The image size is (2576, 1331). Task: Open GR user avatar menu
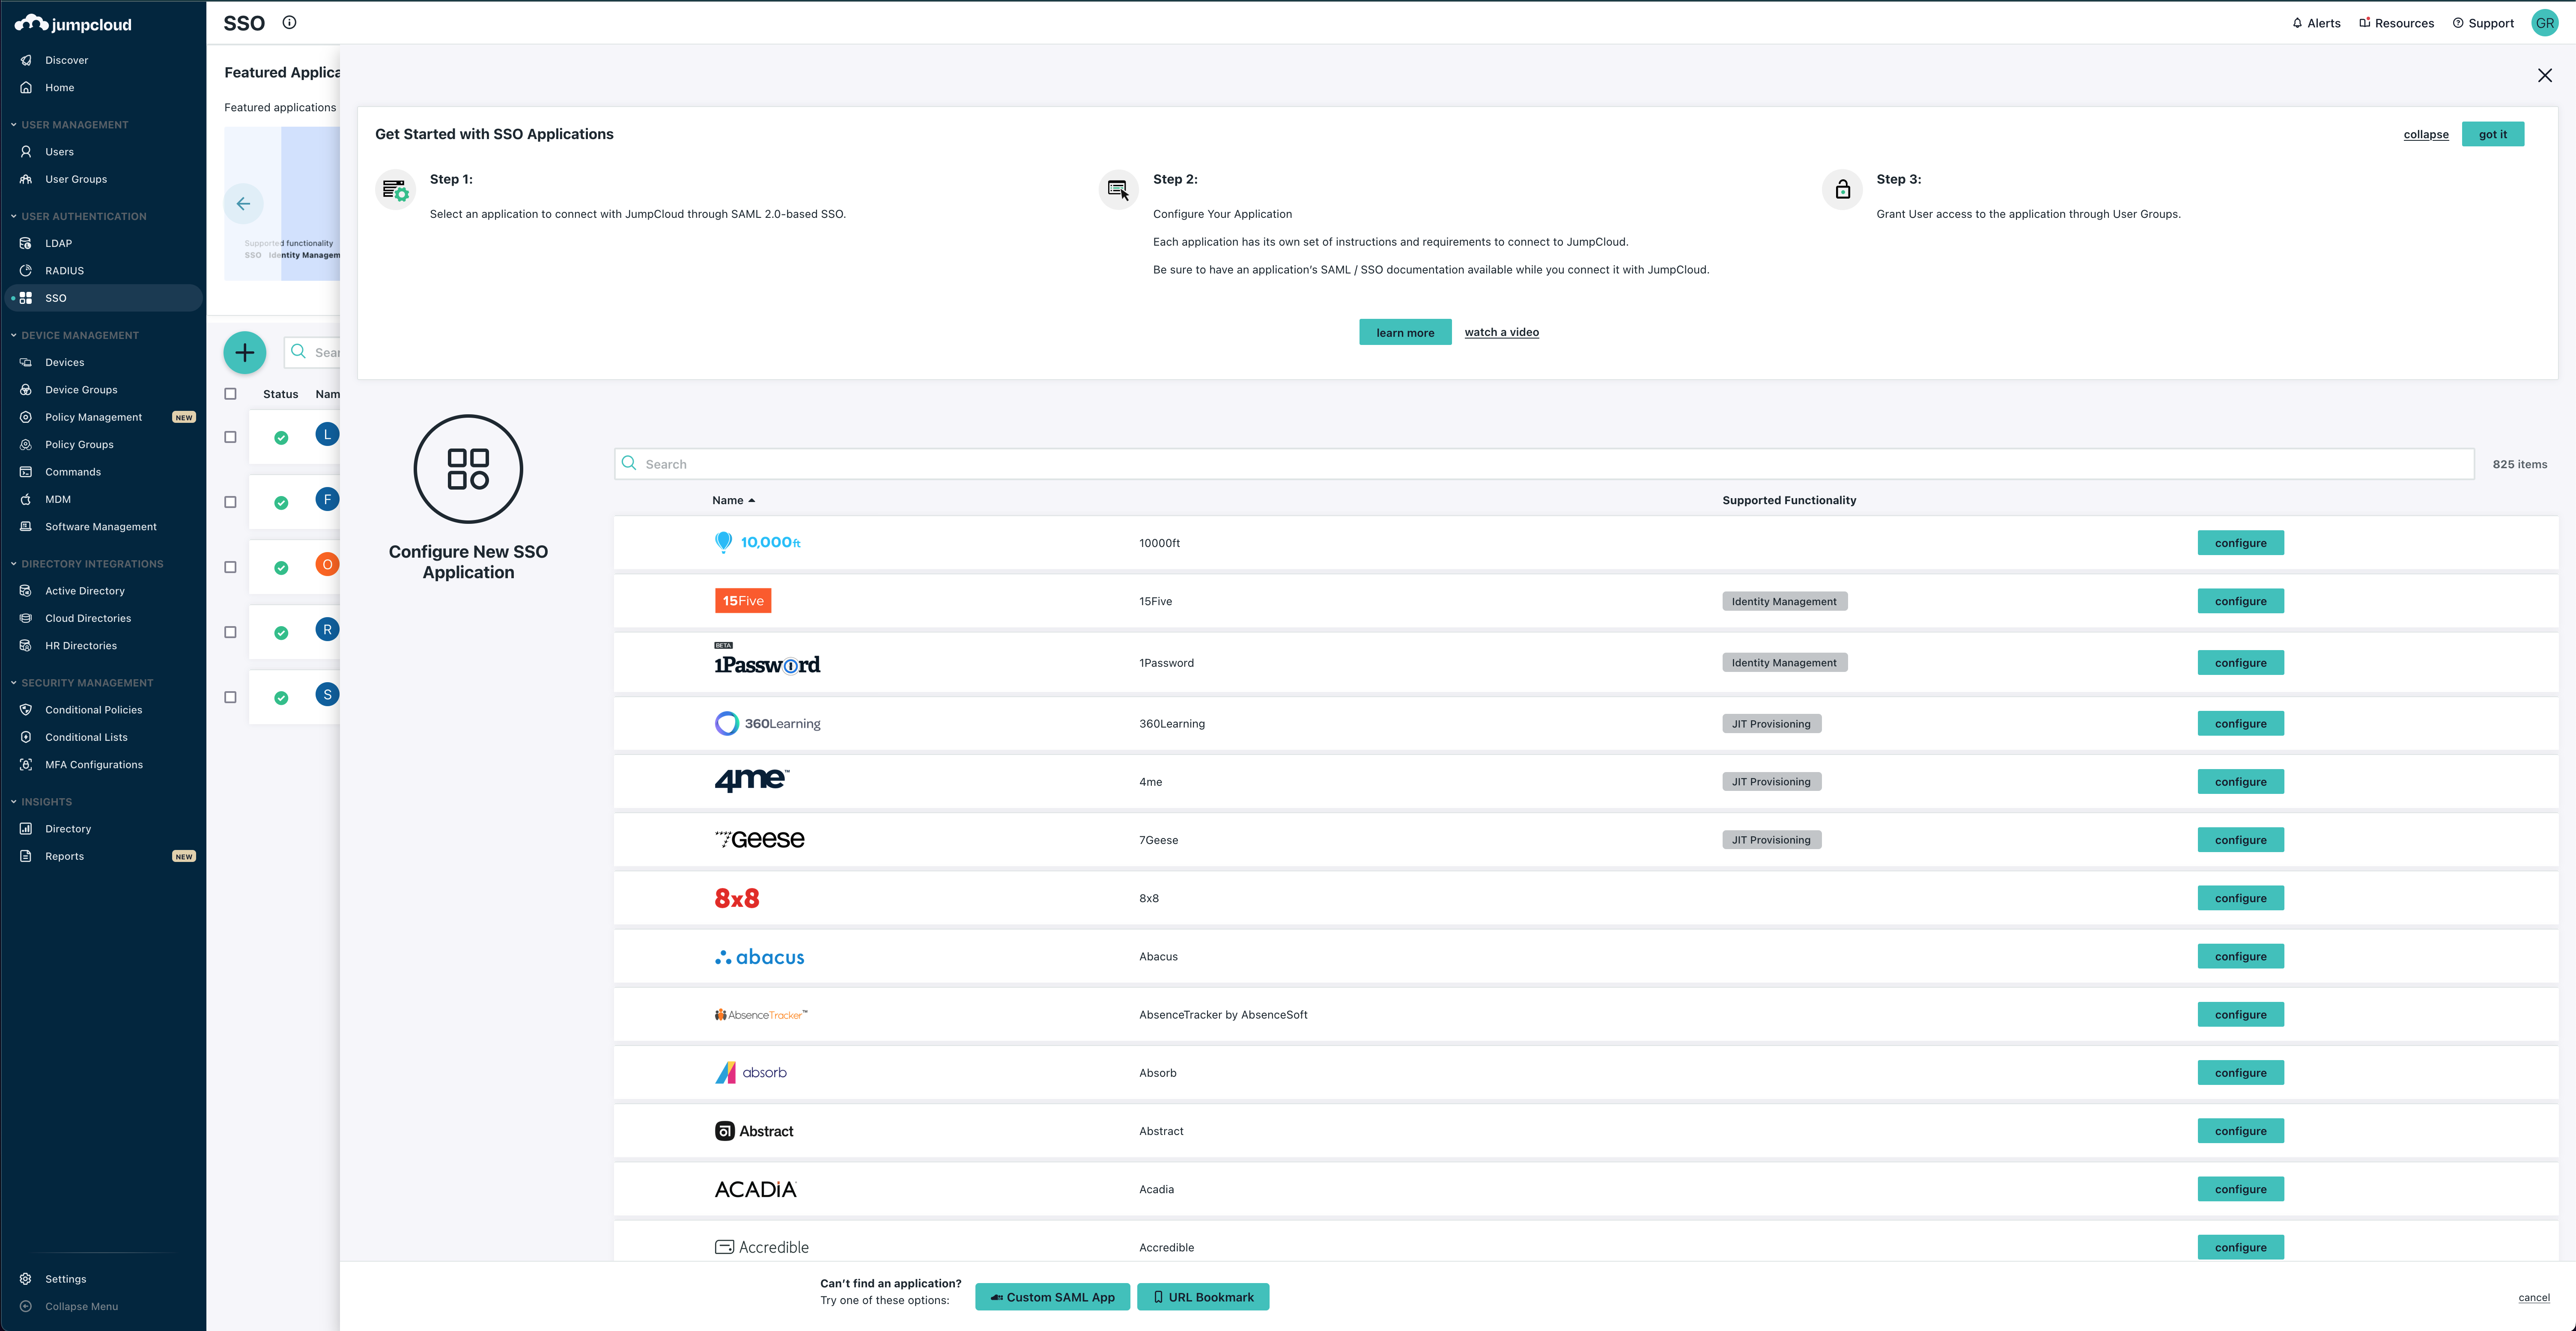point(2545,23)
